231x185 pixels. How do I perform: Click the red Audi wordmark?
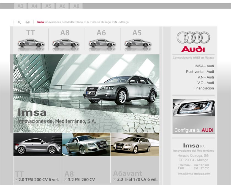pyautogui.click(x=193, y=49)
